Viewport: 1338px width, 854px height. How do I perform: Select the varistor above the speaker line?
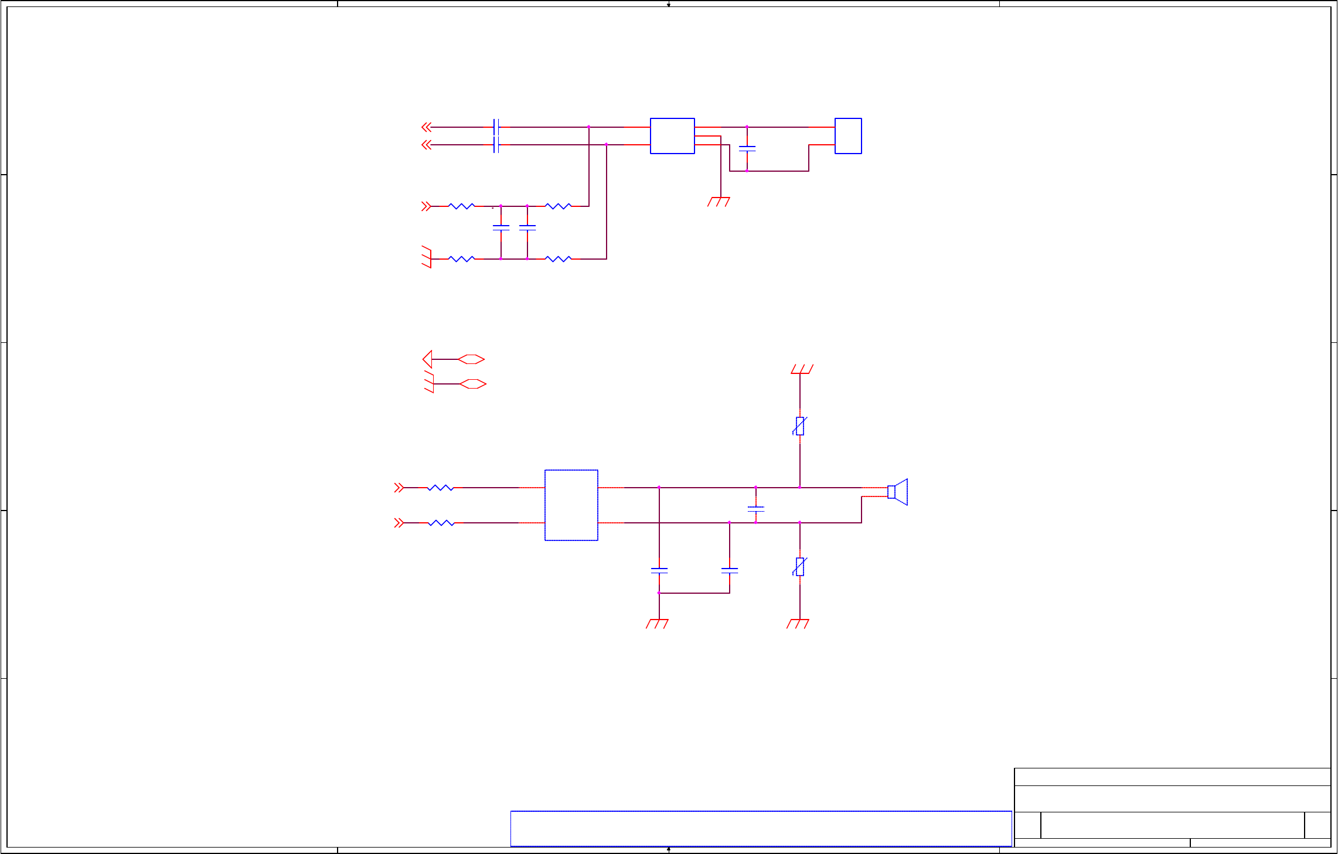(x=800, y=426)
